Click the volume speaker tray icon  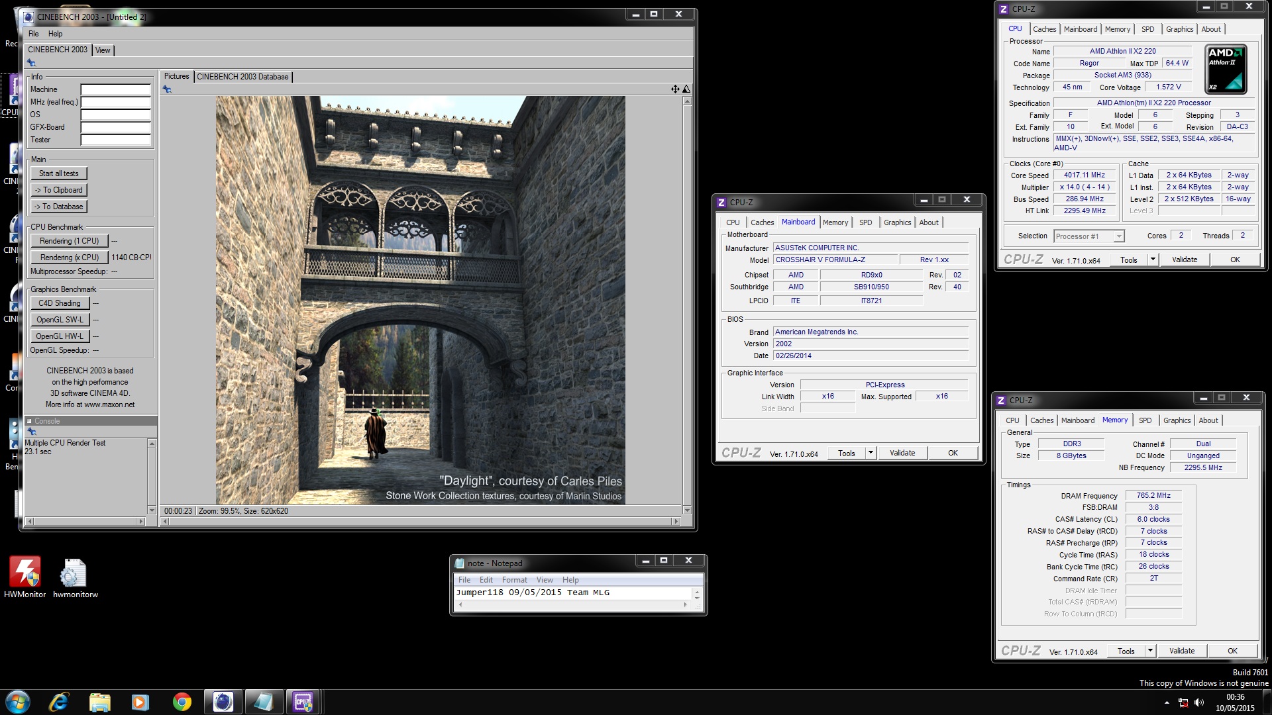tap(1199, 702)
